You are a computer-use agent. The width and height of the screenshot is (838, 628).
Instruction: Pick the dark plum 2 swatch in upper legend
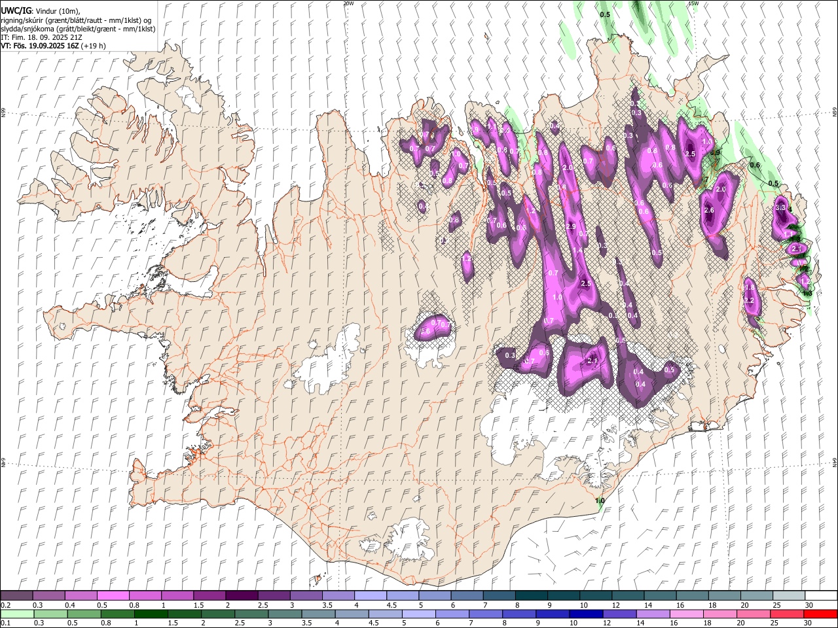pyautogui.click(x=242, y=596)
